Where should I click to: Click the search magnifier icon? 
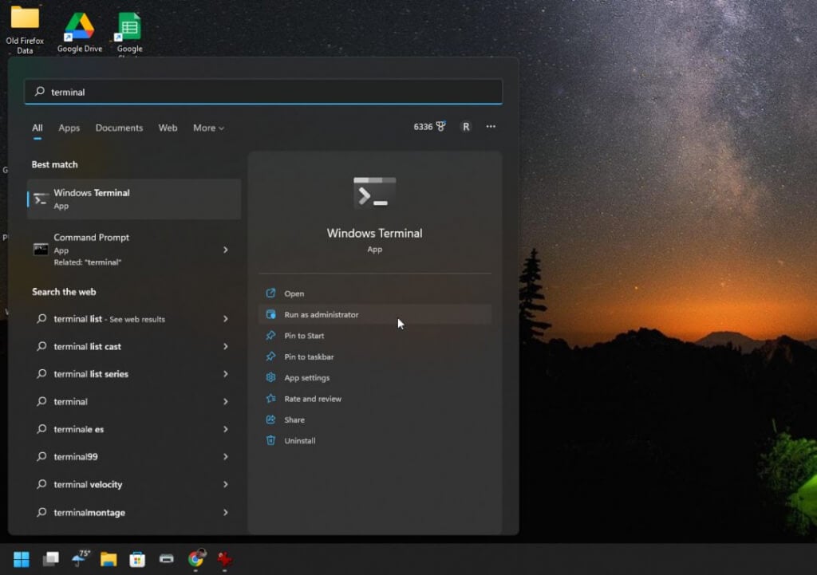coord(38,91)
